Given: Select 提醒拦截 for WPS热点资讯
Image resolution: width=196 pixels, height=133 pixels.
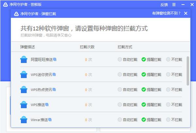Looking at the screenshot, I should coord(151,90).
